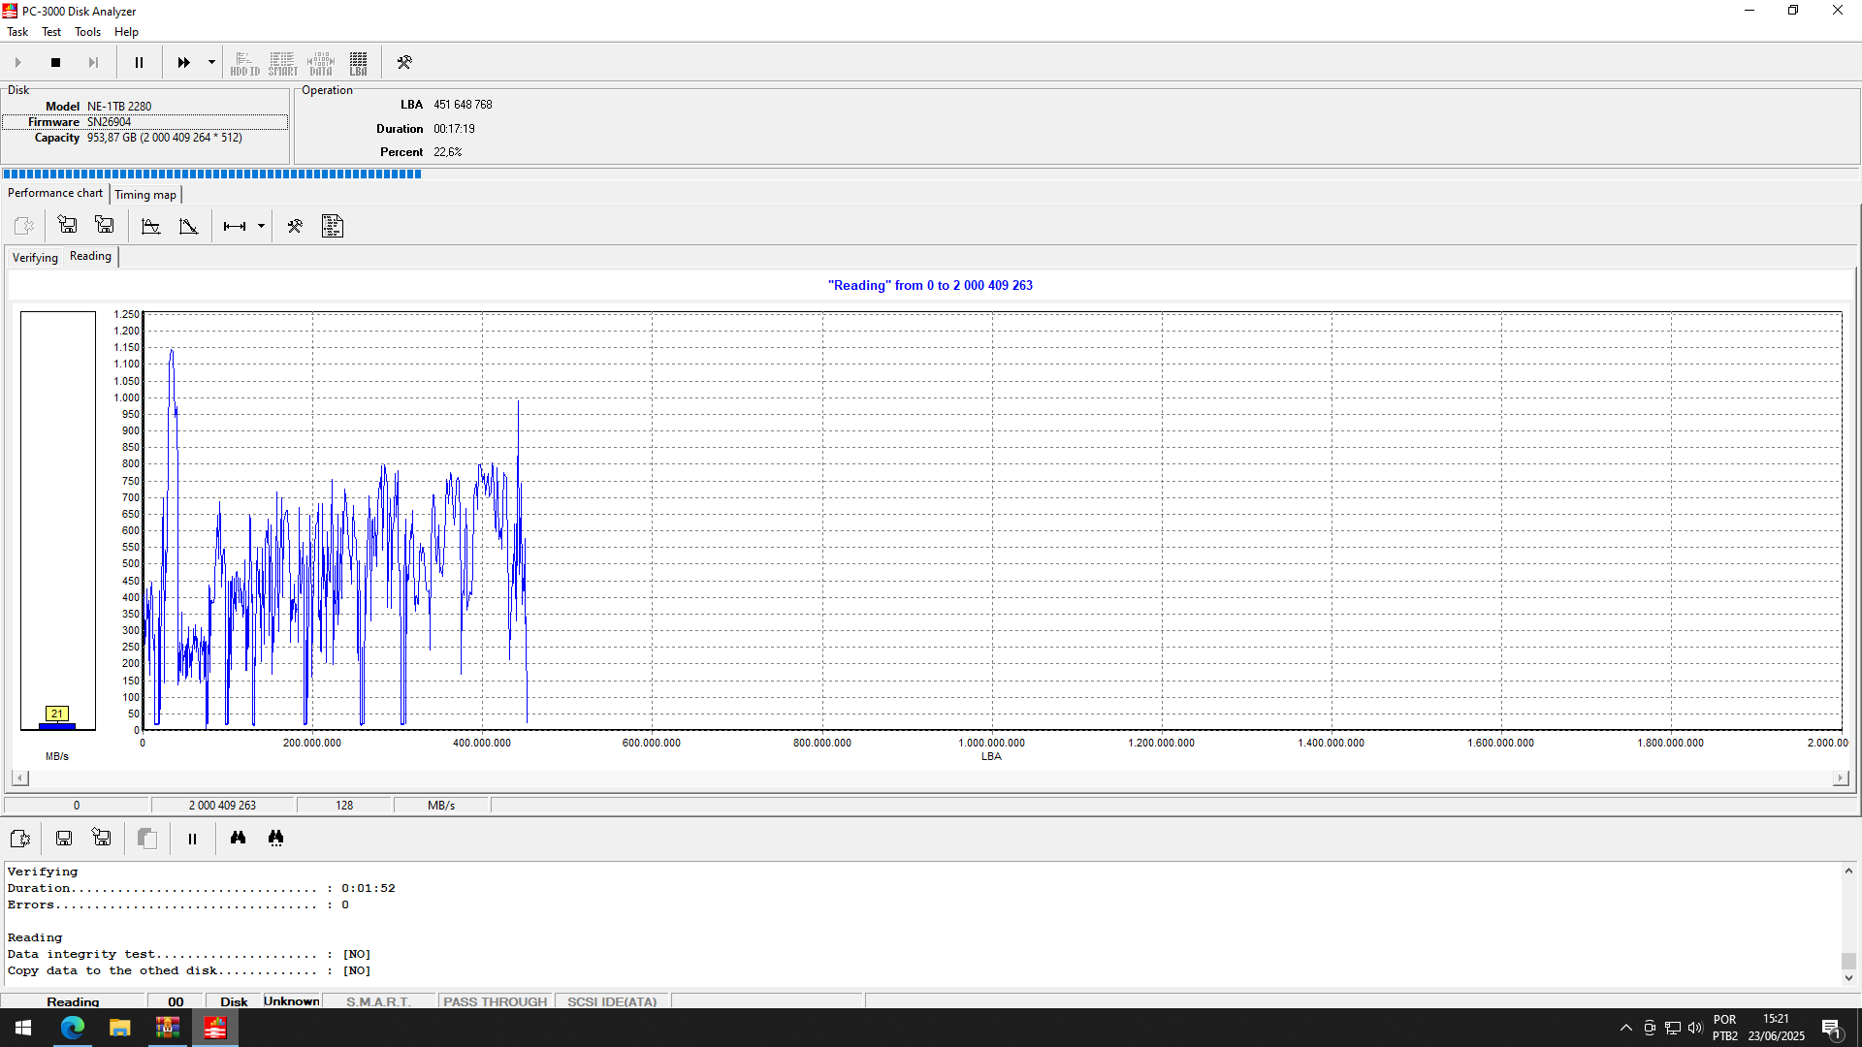The image size is (1862, 1047).
Task: Stop the running disk test
Action: click(55, 62)
